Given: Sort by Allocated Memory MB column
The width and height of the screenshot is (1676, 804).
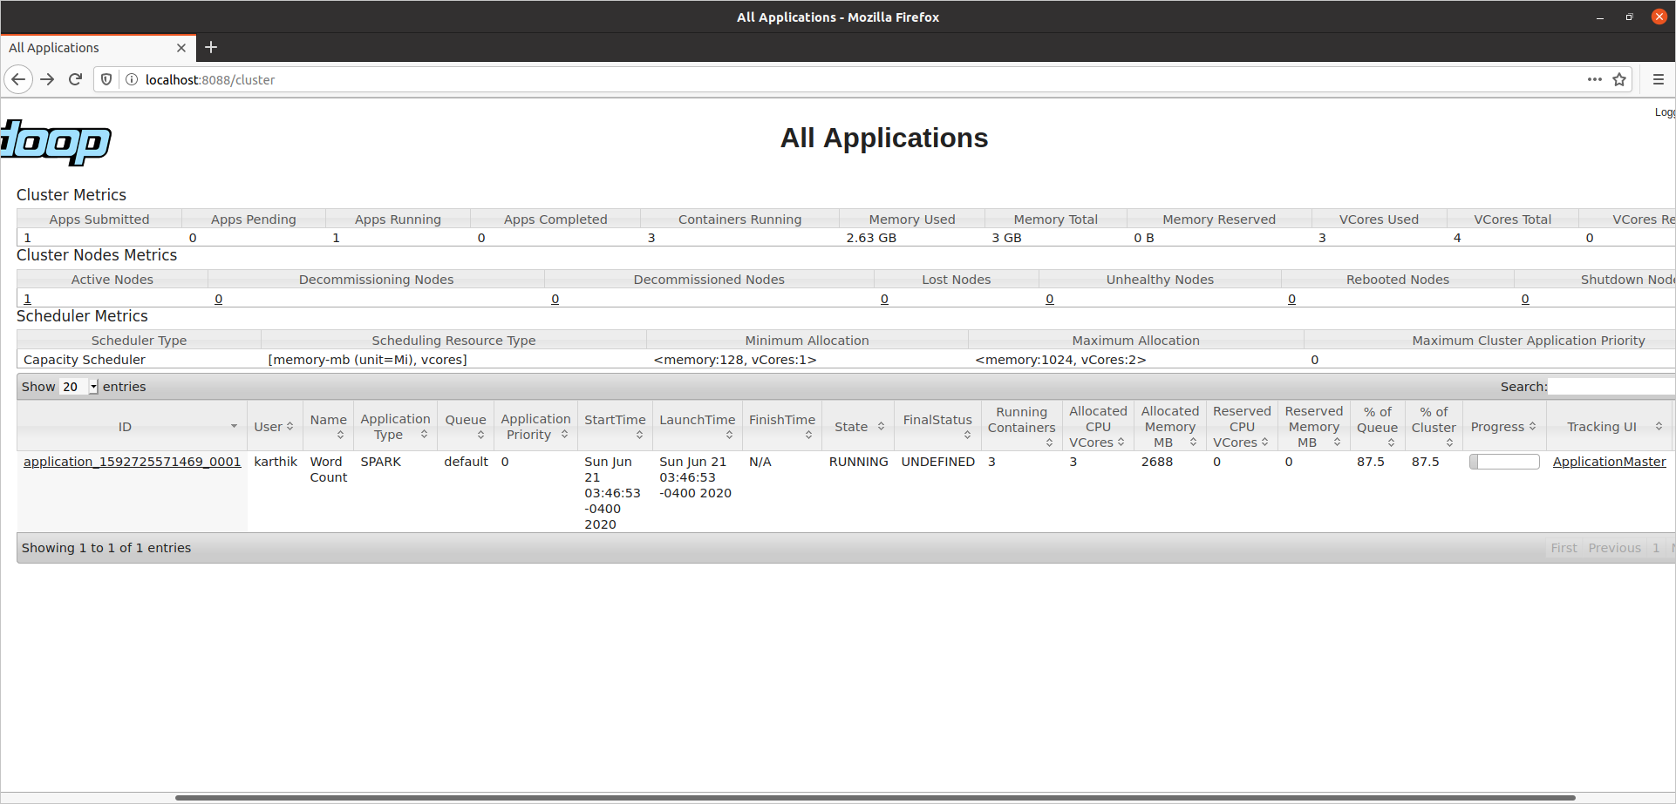Looking at the screenshot, I should pyautogui.click(x=1169, y=427).
